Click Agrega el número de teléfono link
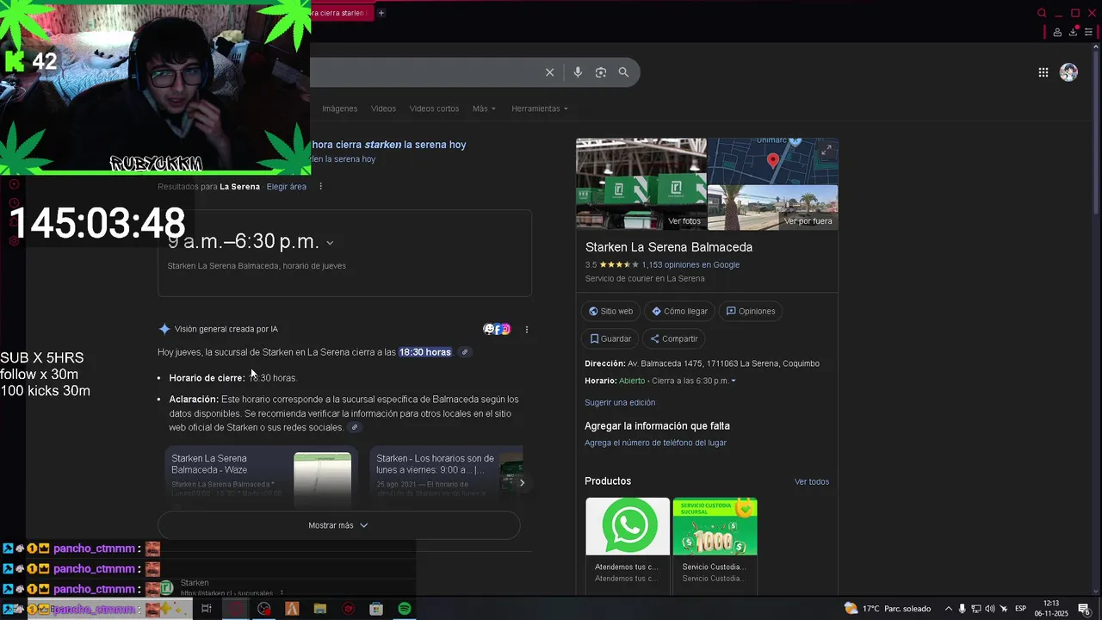 [x=655, y=443]
